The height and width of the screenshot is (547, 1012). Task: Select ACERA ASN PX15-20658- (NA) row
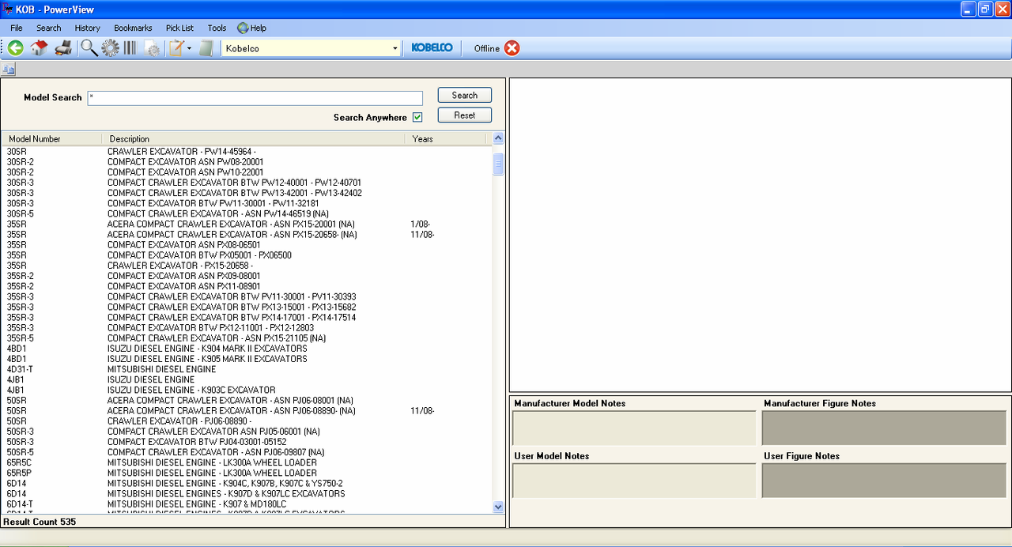click(x=247, y=234)
